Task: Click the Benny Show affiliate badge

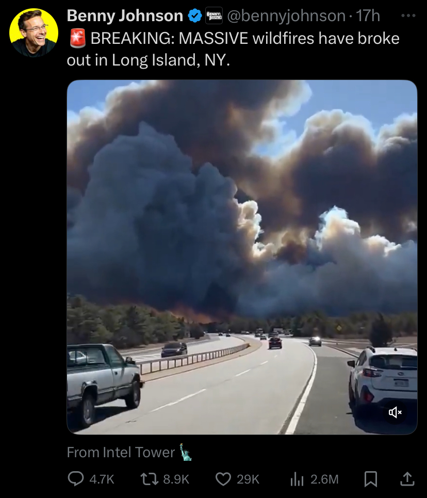Action: click(214, 16)
